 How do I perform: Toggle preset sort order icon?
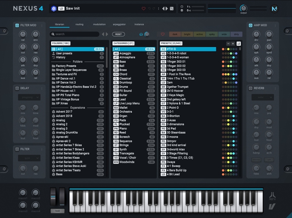[x=239, y=44]
